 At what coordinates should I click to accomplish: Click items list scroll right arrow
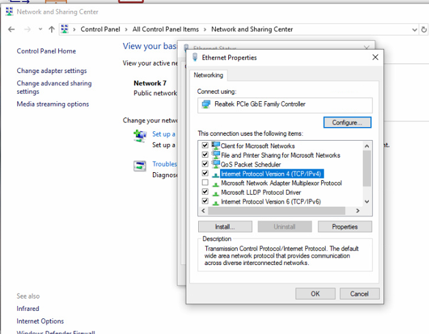(357, 210)
